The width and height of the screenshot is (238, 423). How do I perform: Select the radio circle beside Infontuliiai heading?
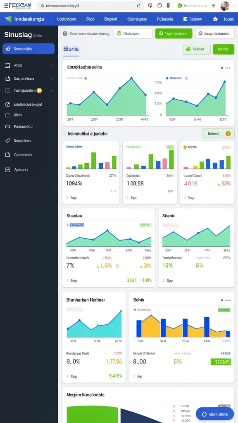click(64, 133)
